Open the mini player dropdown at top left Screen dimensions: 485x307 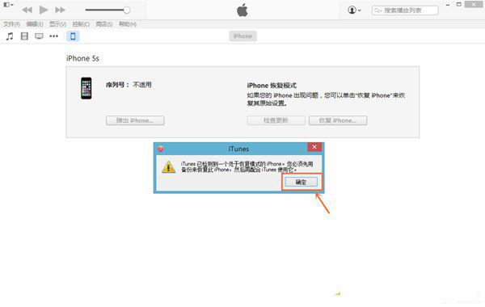8,5
